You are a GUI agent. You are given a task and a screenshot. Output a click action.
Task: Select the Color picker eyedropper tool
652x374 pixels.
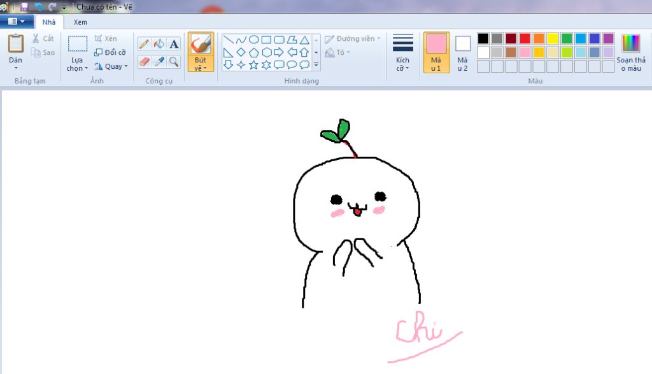coord(159,62)
